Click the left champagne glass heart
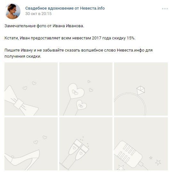Screen dimensions: 172x172 point(75,148)
